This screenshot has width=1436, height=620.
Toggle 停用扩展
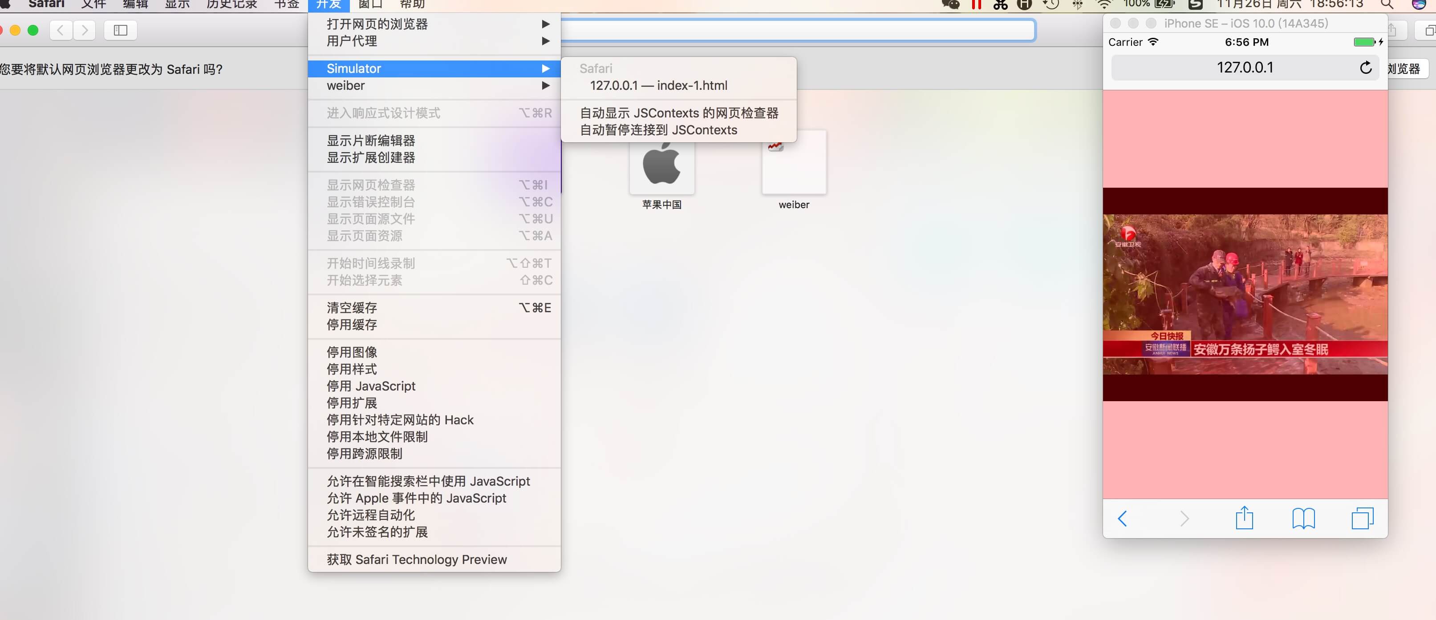(x=434, y=403)
